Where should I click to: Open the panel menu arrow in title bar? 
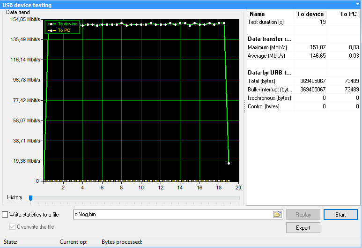tap(356, 5)
